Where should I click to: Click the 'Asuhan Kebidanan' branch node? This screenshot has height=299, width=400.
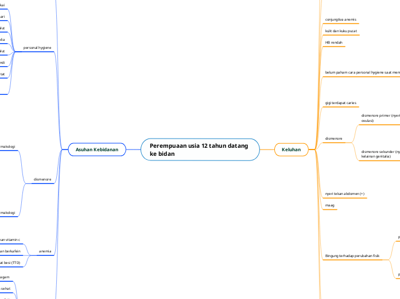97,149
